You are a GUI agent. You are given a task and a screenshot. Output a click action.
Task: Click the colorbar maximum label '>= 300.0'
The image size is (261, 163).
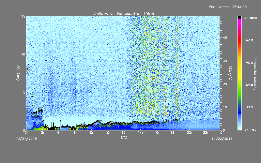251,18
